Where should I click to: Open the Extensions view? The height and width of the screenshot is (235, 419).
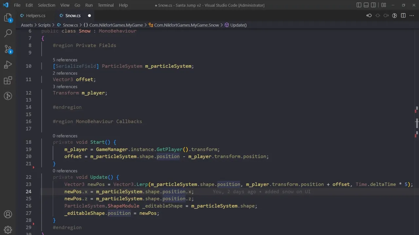click(8, 80)
